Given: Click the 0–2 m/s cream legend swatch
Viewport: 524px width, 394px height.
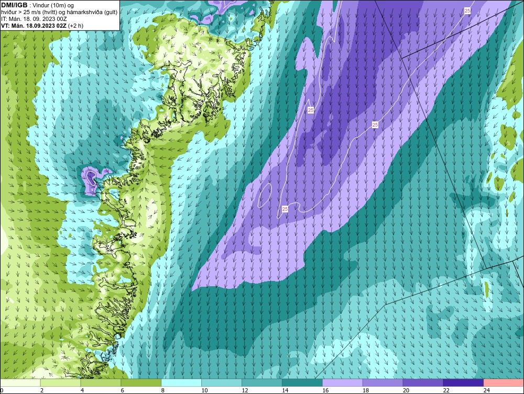Looking at the screenshot, I should coord(20,382).
